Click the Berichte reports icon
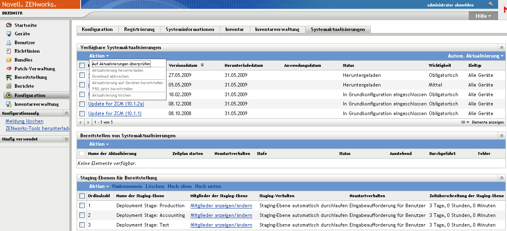This screenshot has width=507, height=231. click(9, 86)
